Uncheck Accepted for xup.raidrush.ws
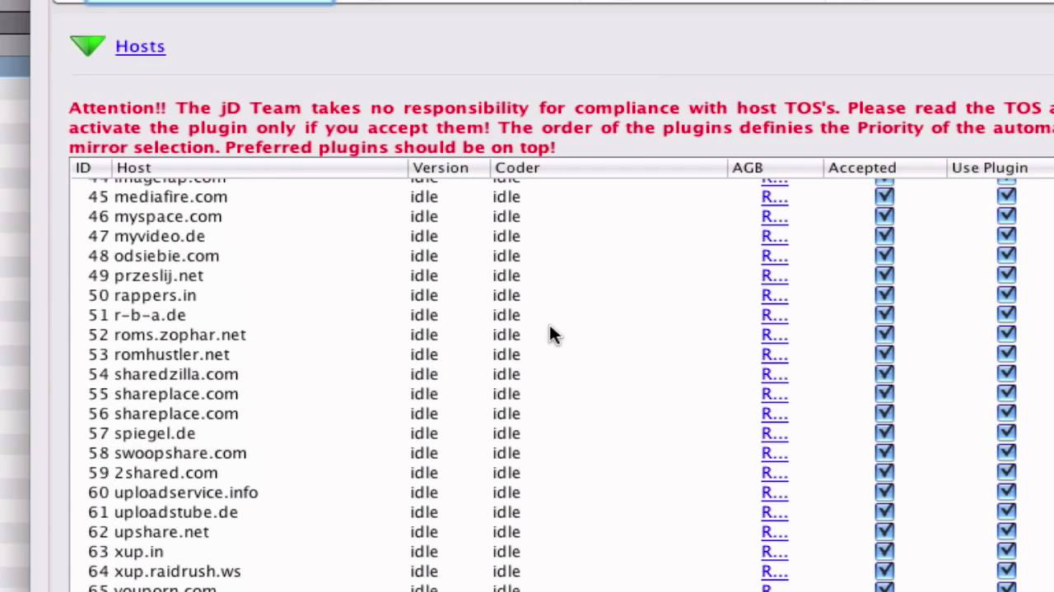 [884, 571]
